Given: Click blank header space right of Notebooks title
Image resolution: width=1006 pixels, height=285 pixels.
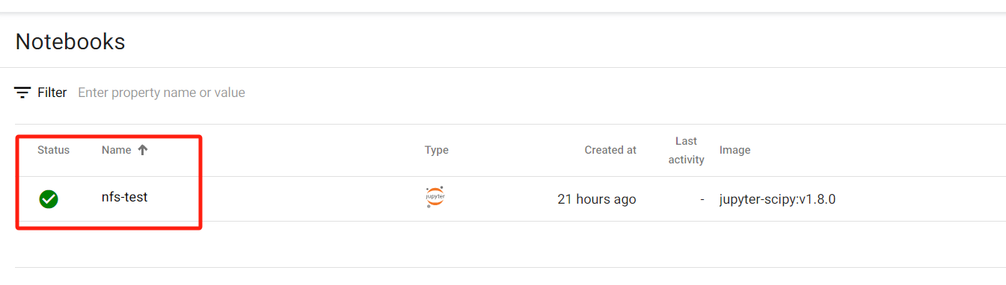Looking at the screenshot, I should 561,41.
